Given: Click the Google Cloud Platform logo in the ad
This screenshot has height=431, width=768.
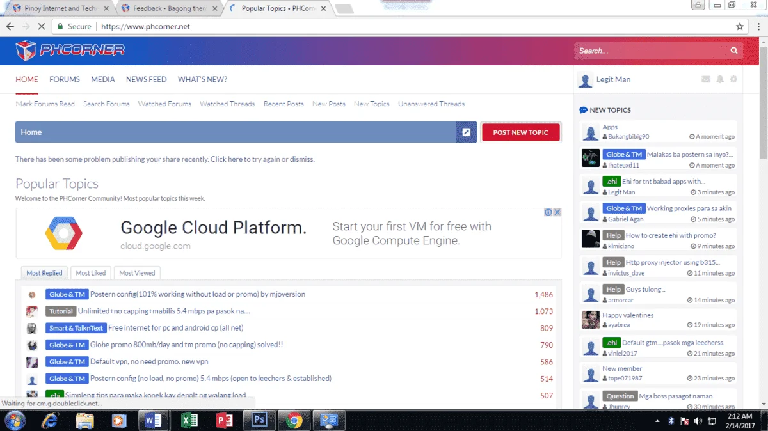Looking at the screenshot, I should [64, 233].
